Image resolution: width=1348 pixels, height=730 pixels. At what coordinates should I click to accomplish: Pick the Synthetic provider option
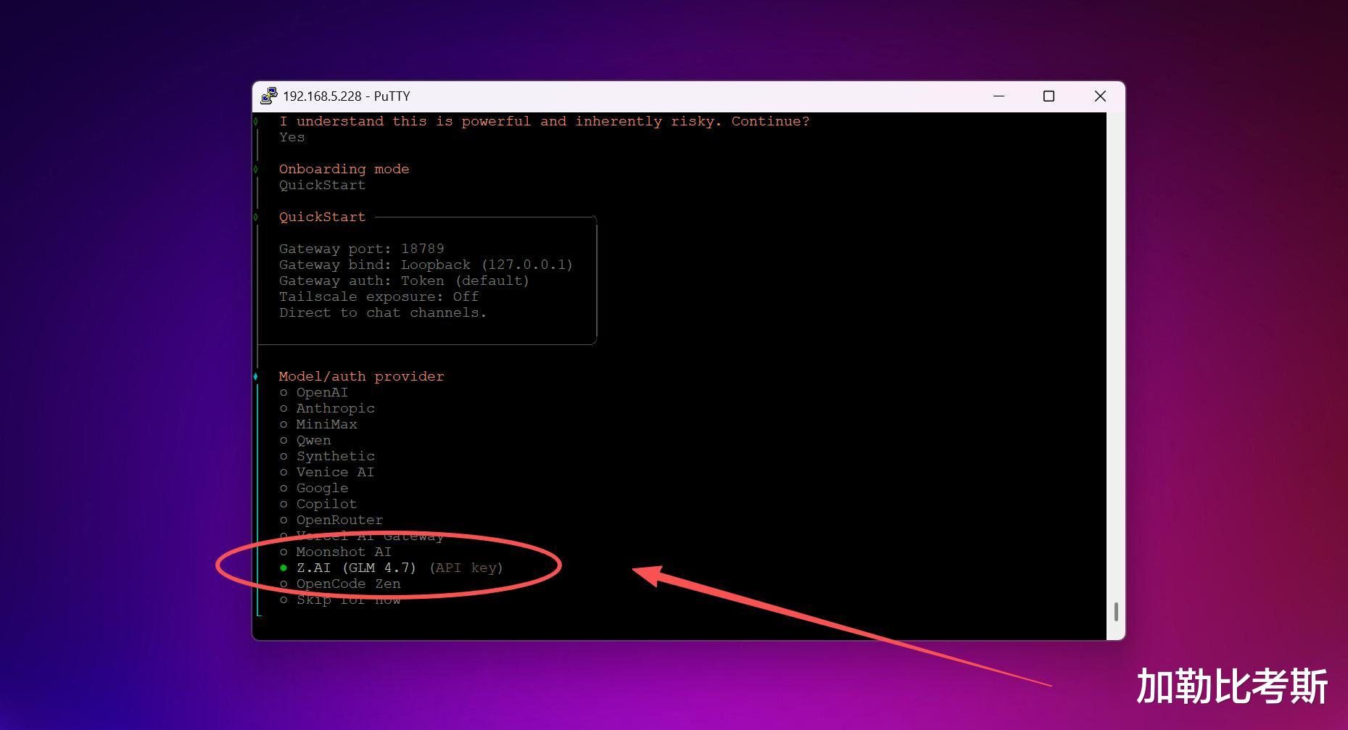click(x=327, y=456)
